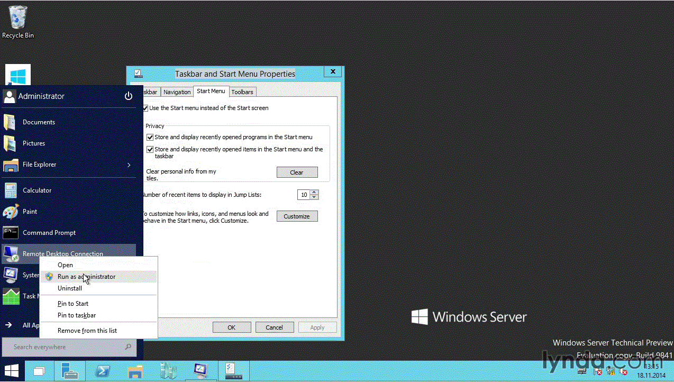Click the shield icon beside Run as administrator
The width and height of the screenshot is (674, 382).
(49, 277)
